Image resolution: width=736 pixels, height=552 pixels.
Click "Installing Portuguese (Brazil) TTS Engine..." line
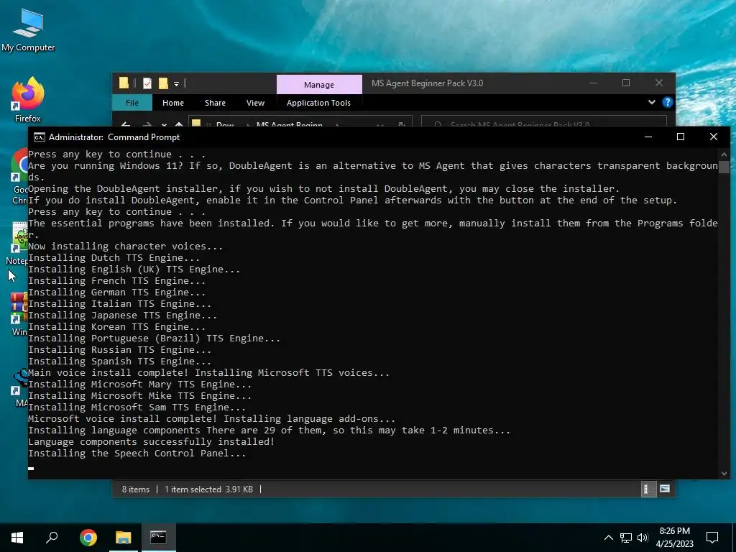pyautogui.click(x=154, y=339)
